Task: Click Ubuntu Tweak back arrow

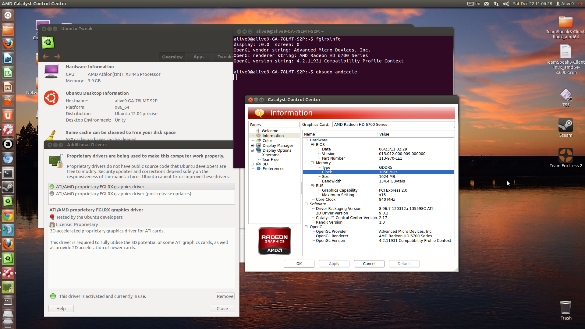Action: (46, 57)
